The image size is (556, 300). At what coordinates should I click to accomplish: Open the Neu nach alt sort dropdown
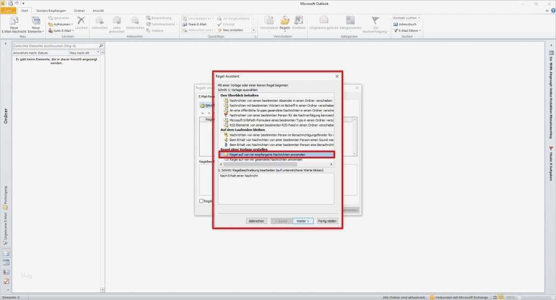point(84,53)
